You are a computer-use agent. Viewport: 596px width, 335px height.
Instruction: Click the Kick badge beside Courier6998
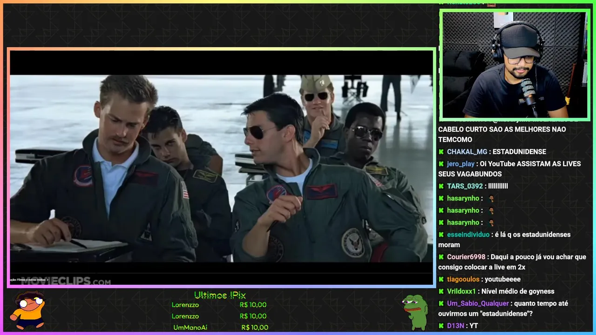[x=441, y=257]
